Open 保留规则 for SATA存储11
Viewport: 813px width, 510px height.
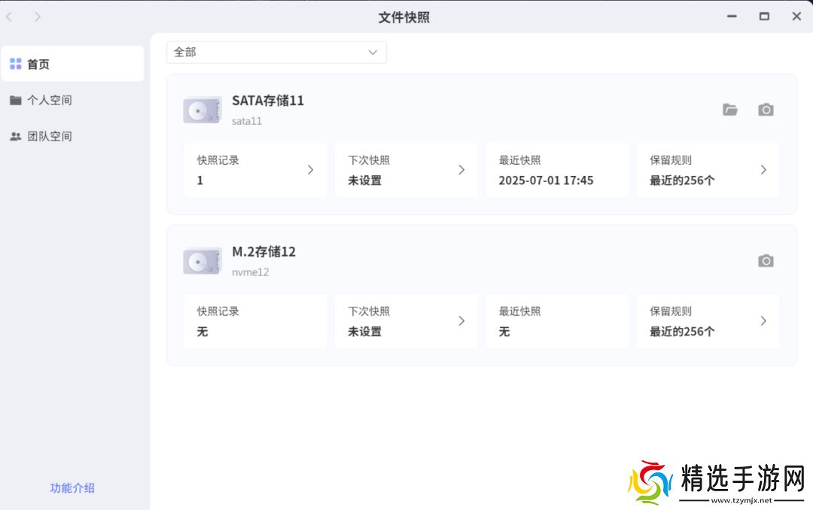click(708, 170)
